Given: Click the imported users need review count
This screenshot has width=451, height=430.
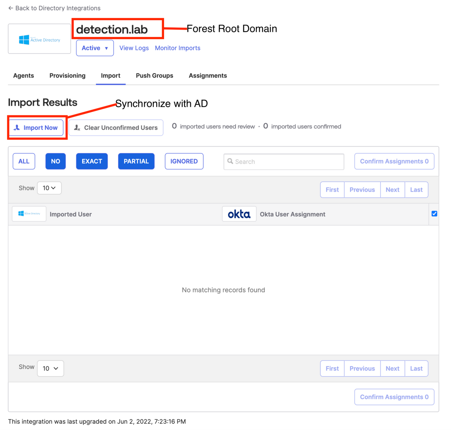Looking at the screenshot, I should tap(213, 126).
